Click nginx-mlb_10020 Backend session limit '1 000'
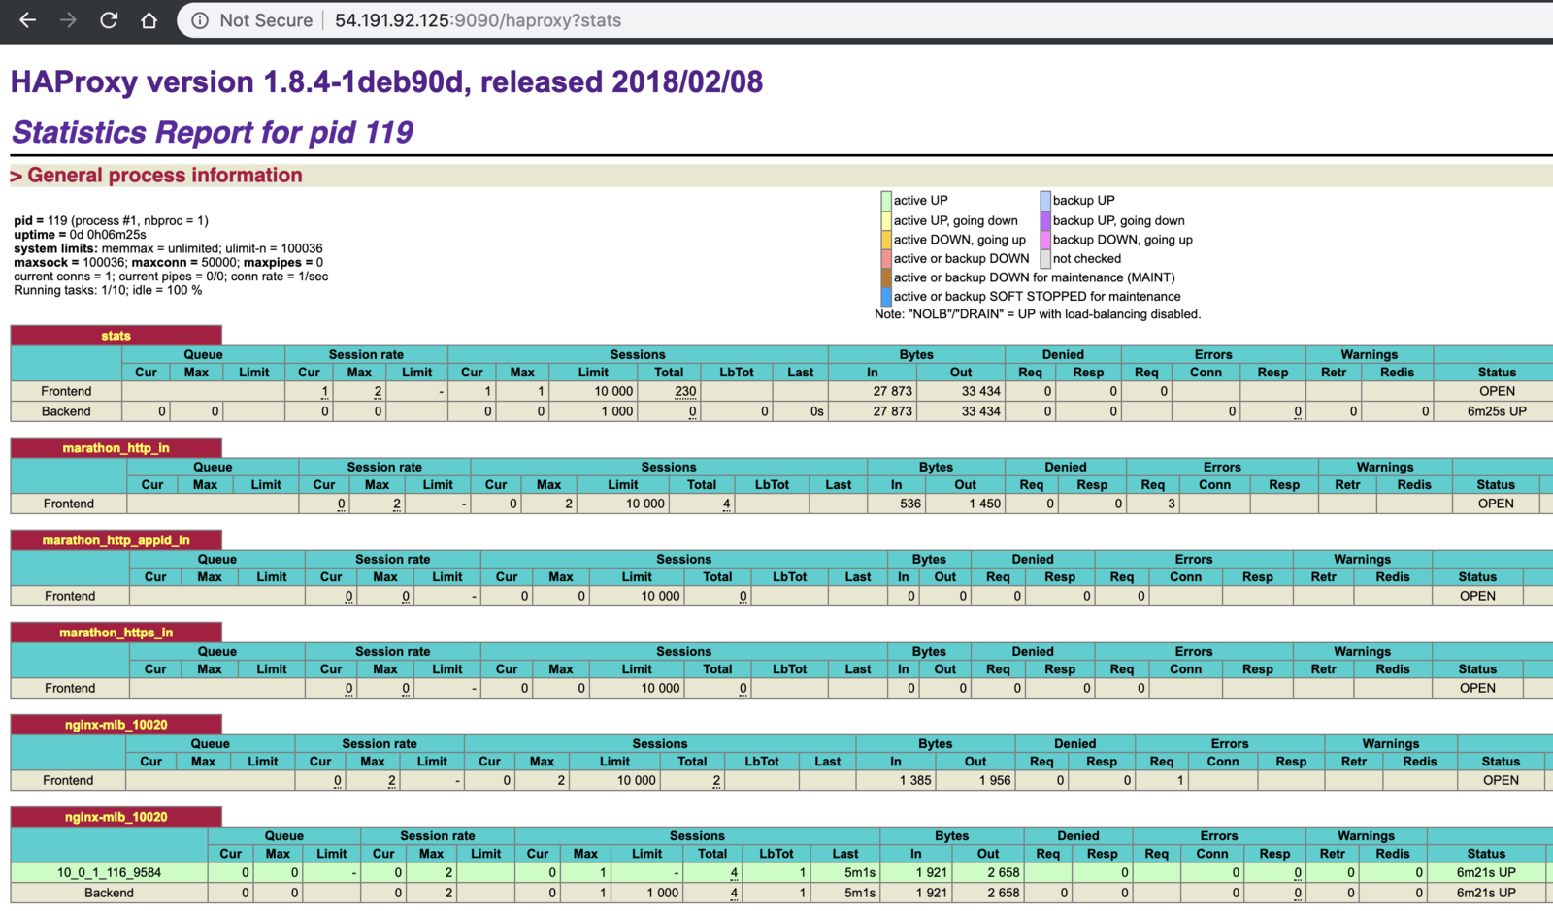The width and height of the screenshot is (1553, 911). tap(662, 893)
